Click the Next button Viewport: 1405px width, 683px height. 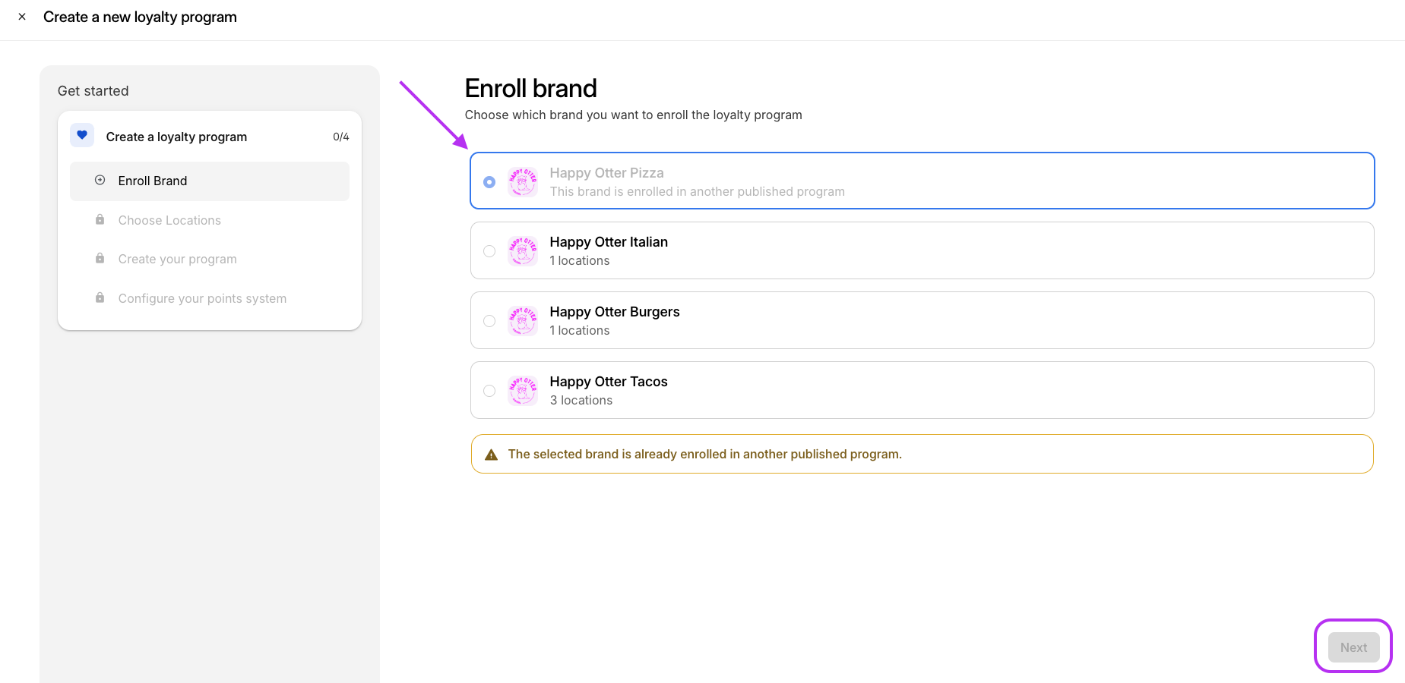pos(1353,647)
